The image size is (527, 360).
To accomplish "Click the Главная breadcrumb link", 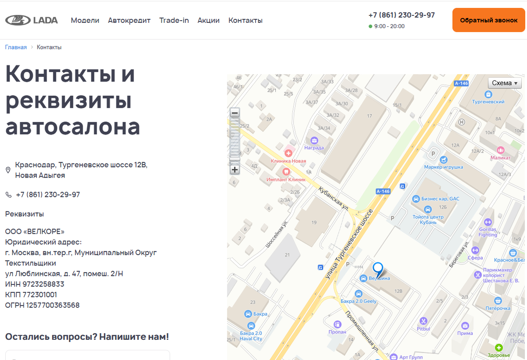I will pos(16,47).
